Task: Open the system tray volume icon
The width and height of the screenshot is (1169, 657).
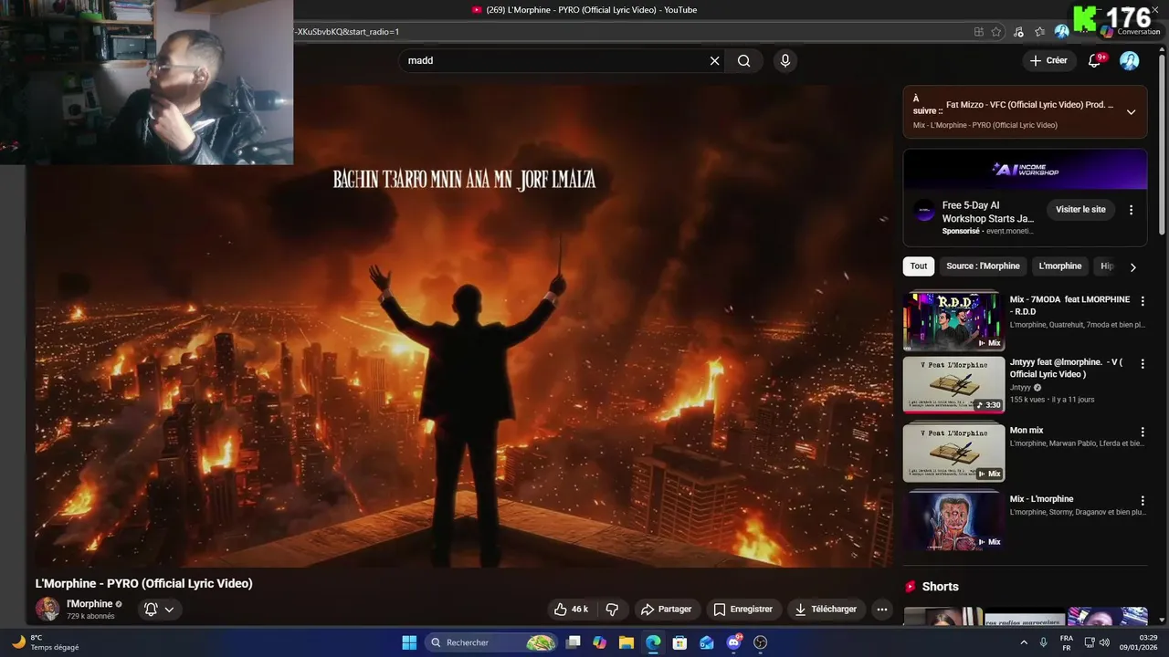Action: click(1104, 642)
